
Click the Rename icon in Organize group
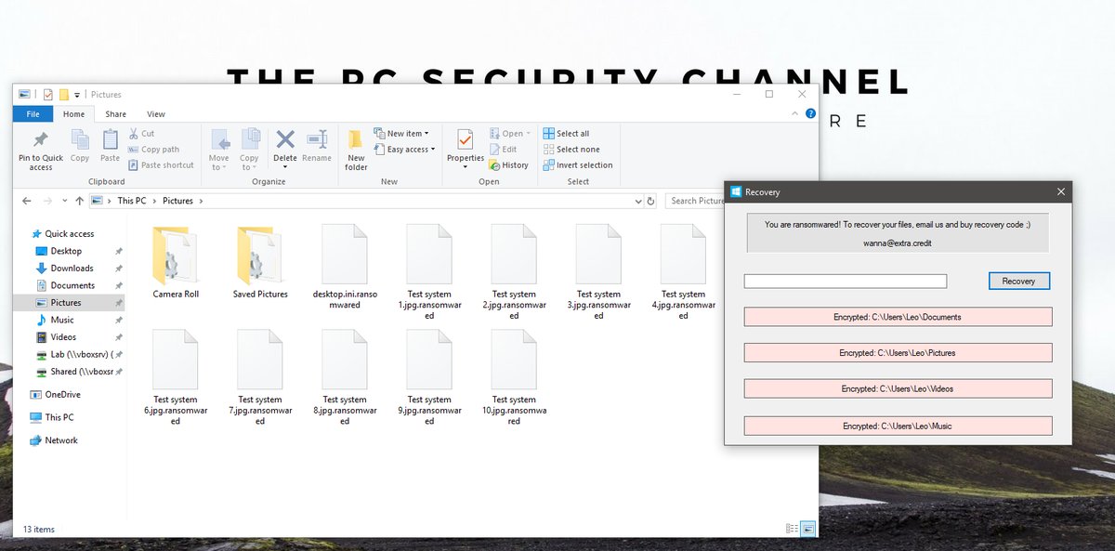click(x=317, y=139)
